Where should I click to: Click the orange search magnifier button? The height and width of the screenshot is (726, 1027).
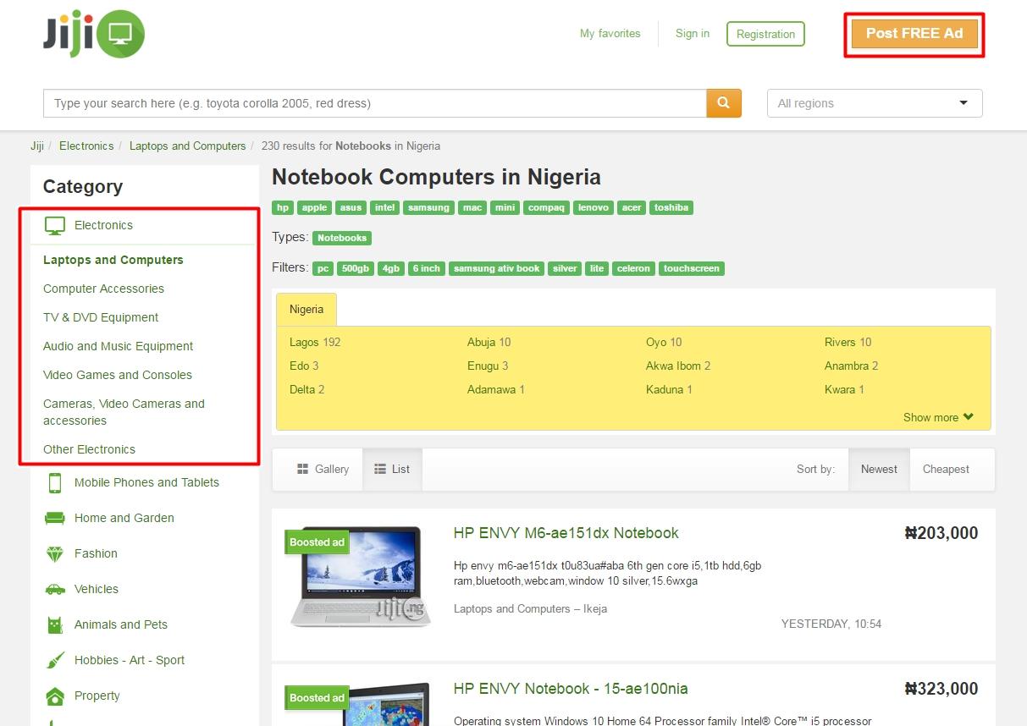724,103
